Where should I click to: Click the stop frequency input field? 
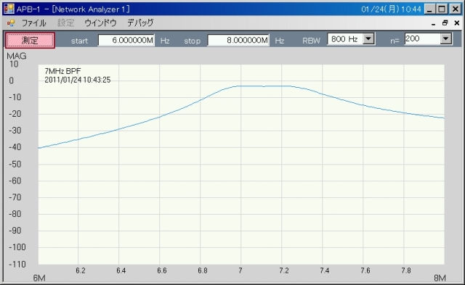(238, 41)
